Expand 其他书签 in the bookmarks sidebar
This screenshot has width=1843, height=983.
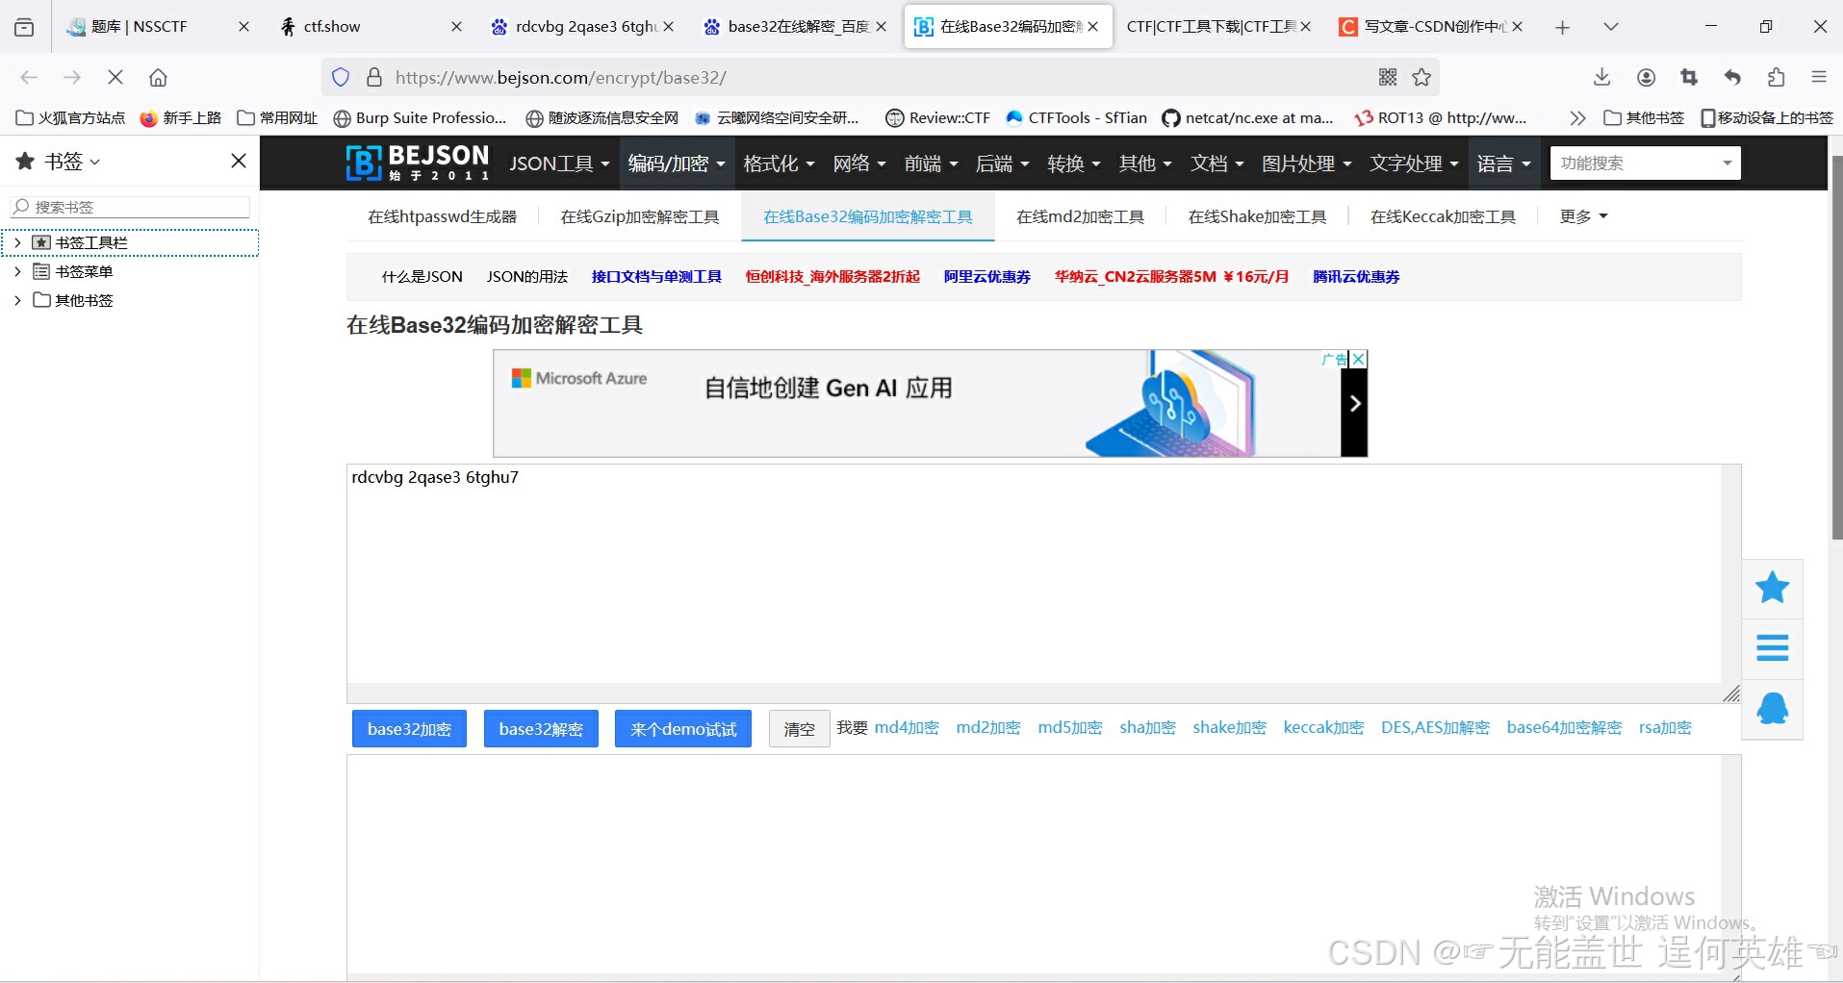click(16, 300)
